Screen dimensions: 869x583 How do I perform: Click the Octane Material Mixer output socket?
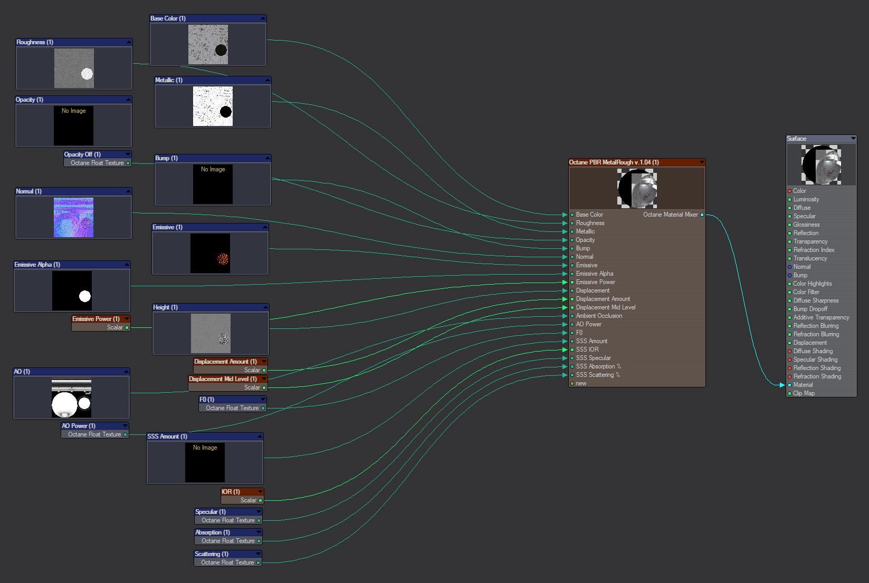pos(702,215)
